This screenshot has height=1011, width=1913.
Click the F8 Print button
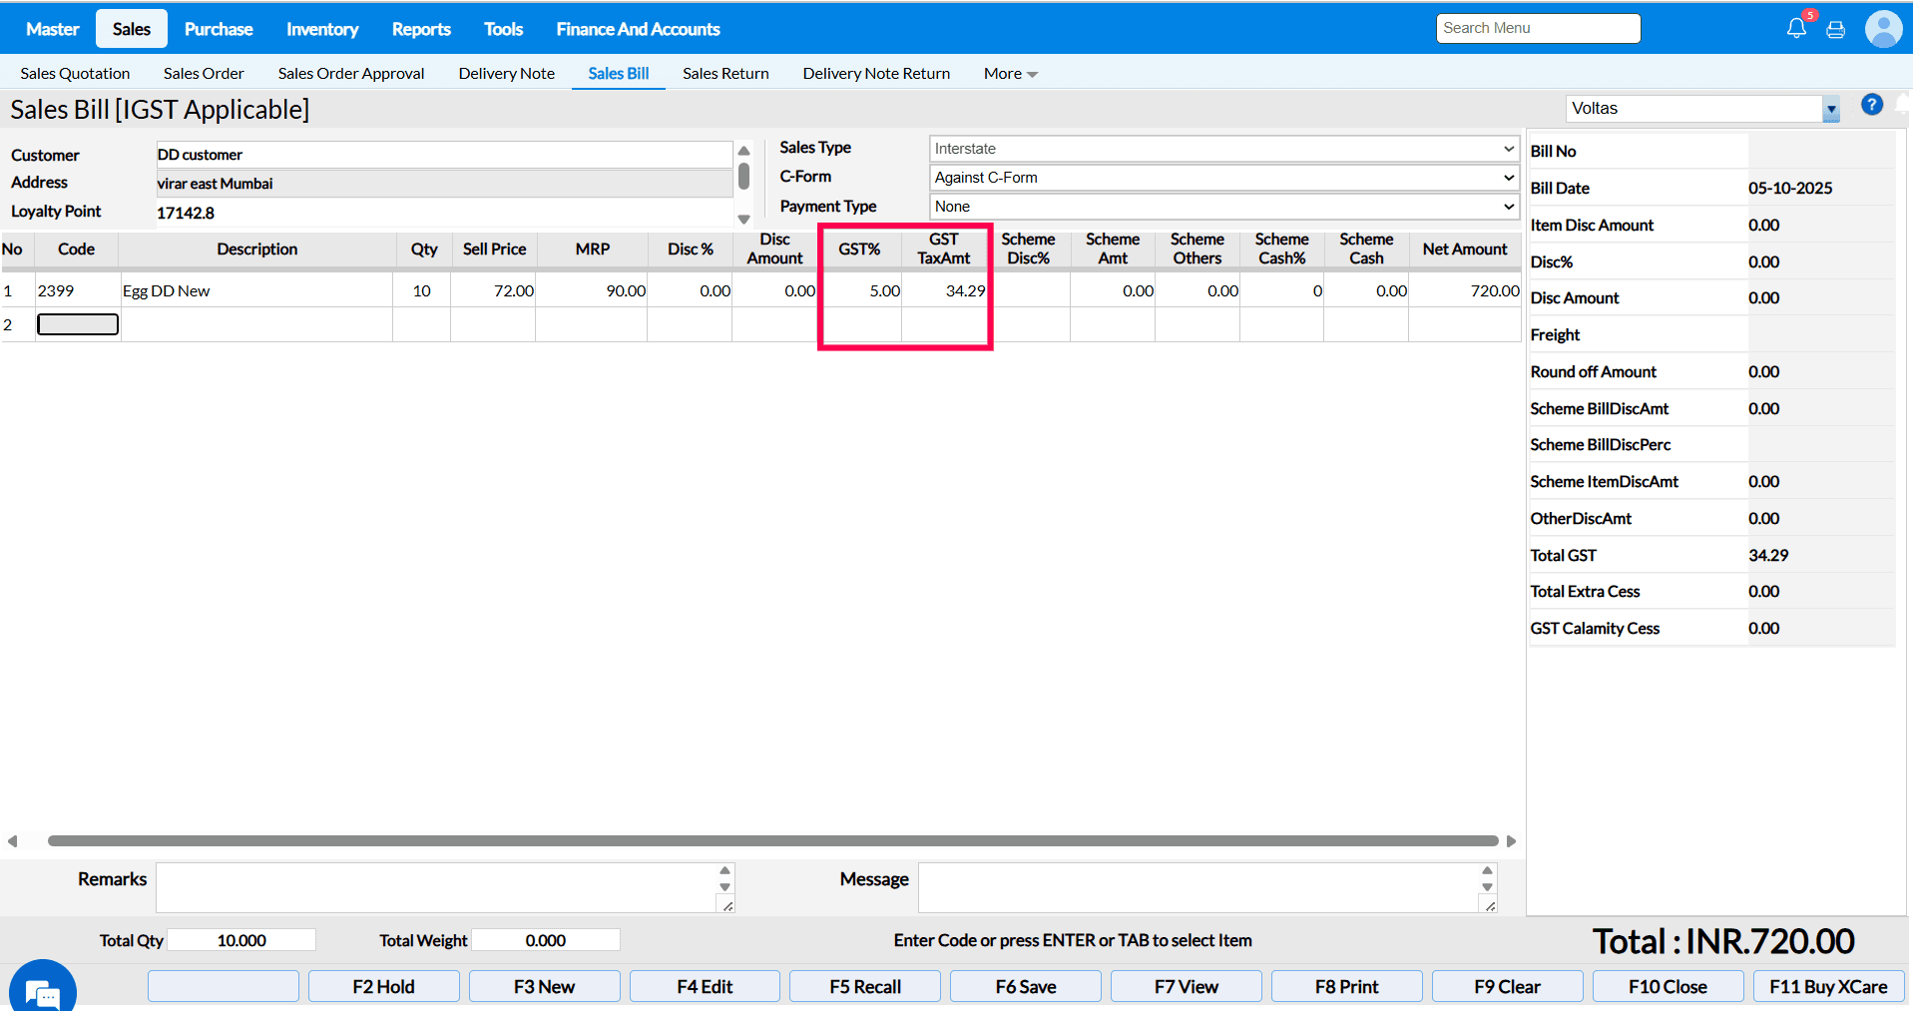click(1346, 986)
